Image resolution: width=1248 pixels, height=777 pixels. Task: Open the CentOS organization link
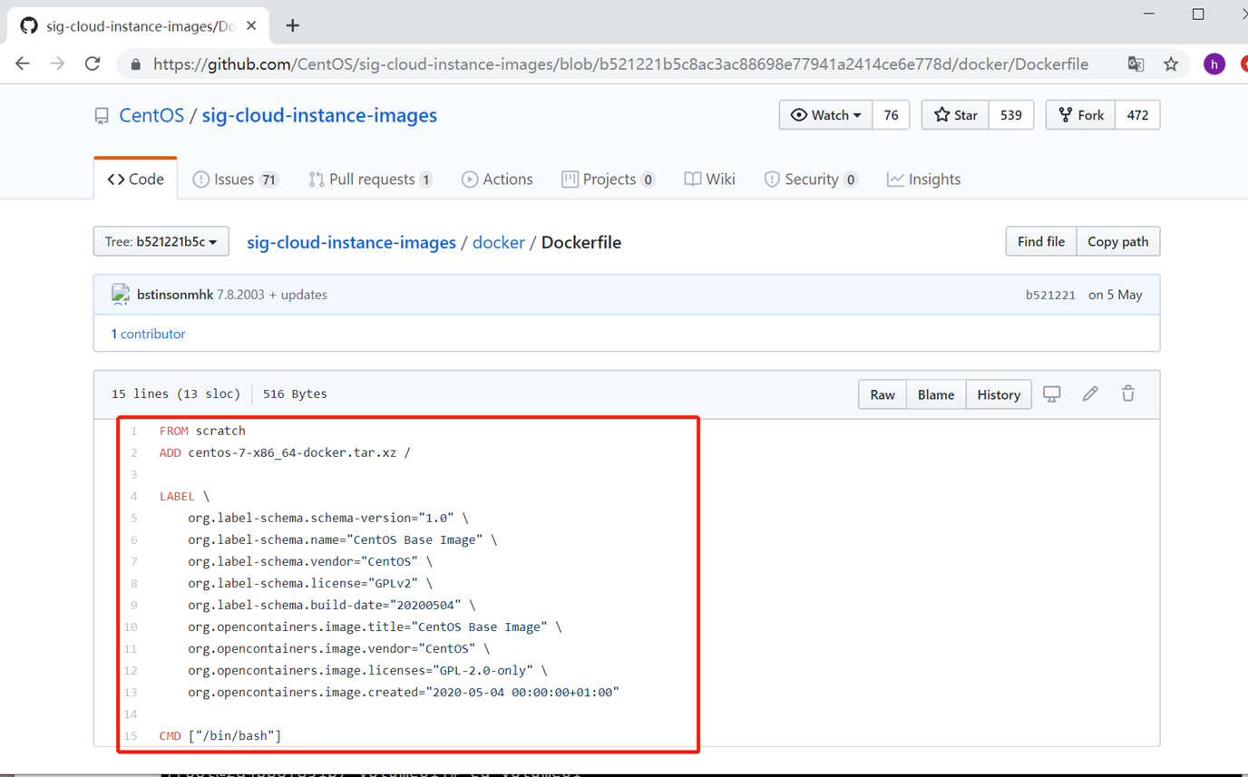coord(151,116)
